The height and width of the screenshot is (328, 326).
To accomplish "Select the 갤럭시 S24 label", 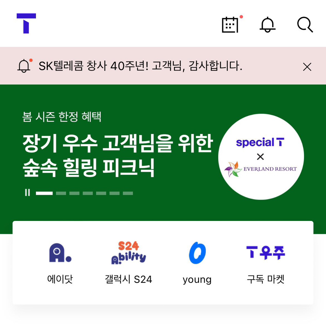I will tap(129, 279).
